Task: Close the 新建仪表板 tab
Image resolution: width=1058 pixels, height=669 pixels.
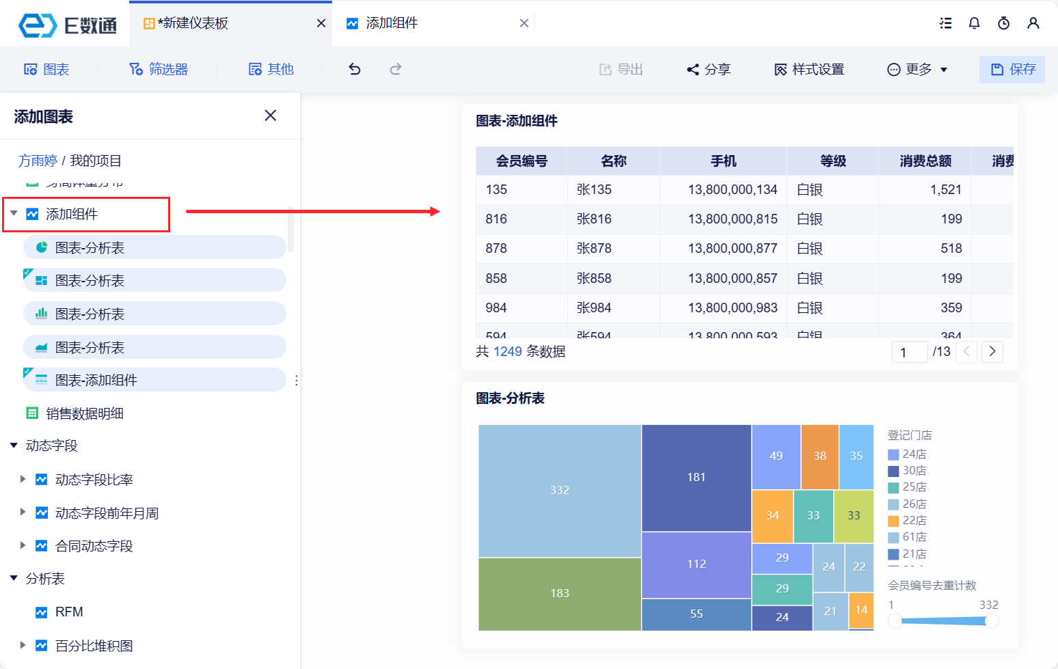Action: point(321,23)
